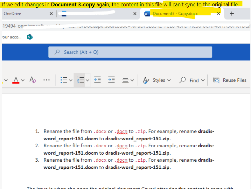Apply bulleted list formatting
This screenshot has width=251, height=189.
(64, 80)
